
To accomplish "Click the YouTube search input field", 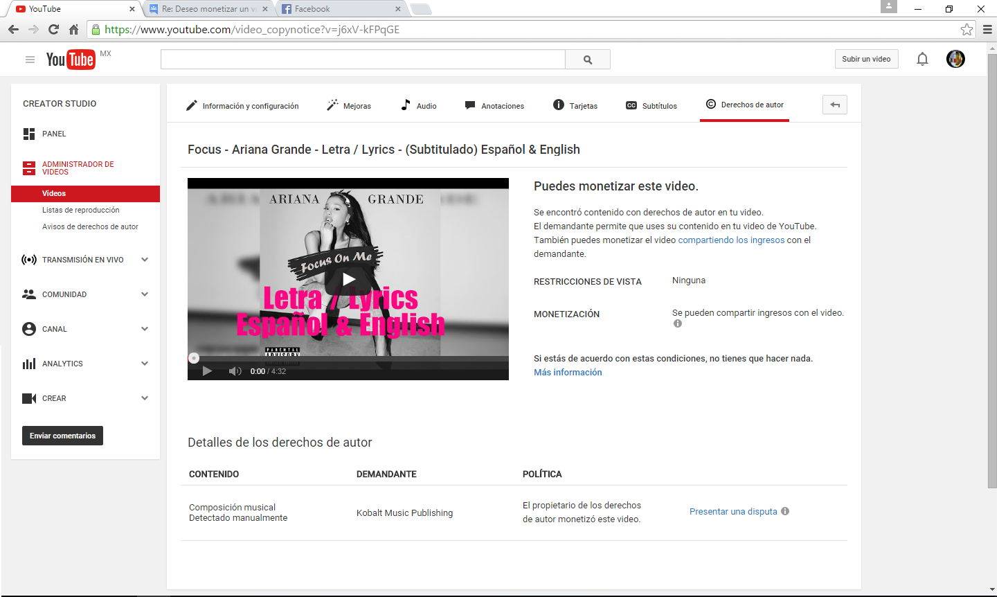I will (363, 60).
